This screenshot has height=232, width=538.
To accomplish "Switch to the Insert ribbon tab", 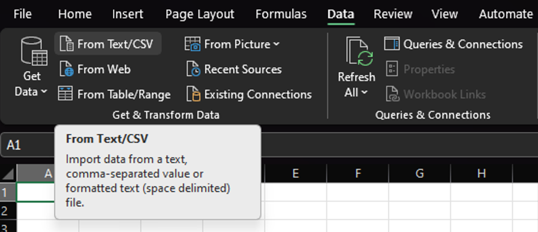I will (x=128, y=14).
